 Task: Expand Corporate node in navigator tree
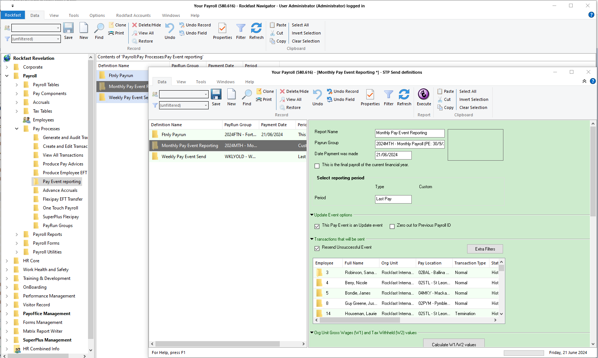pos(7,67)
